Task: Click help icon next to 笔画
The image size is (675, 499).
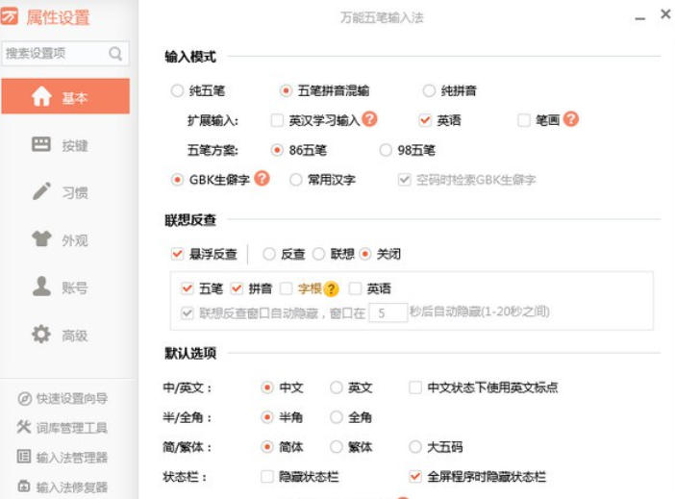Action: 571,119
